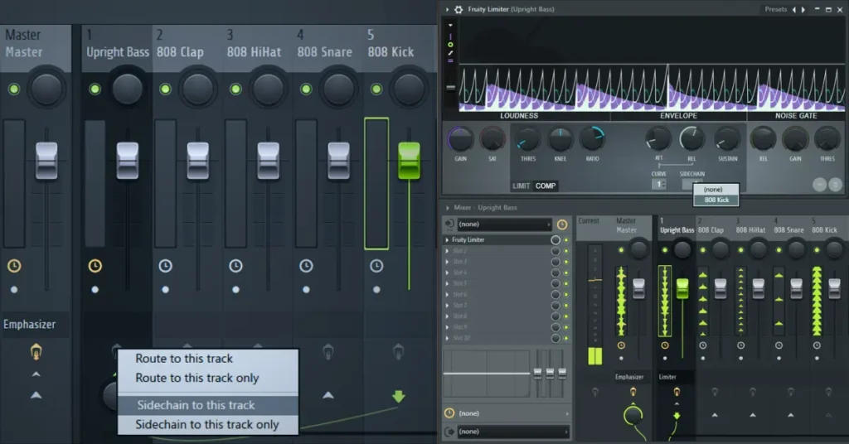Click pencil icon beside limiter graph
This screenshot has width=849, height=444.
[x=450, y=53]
